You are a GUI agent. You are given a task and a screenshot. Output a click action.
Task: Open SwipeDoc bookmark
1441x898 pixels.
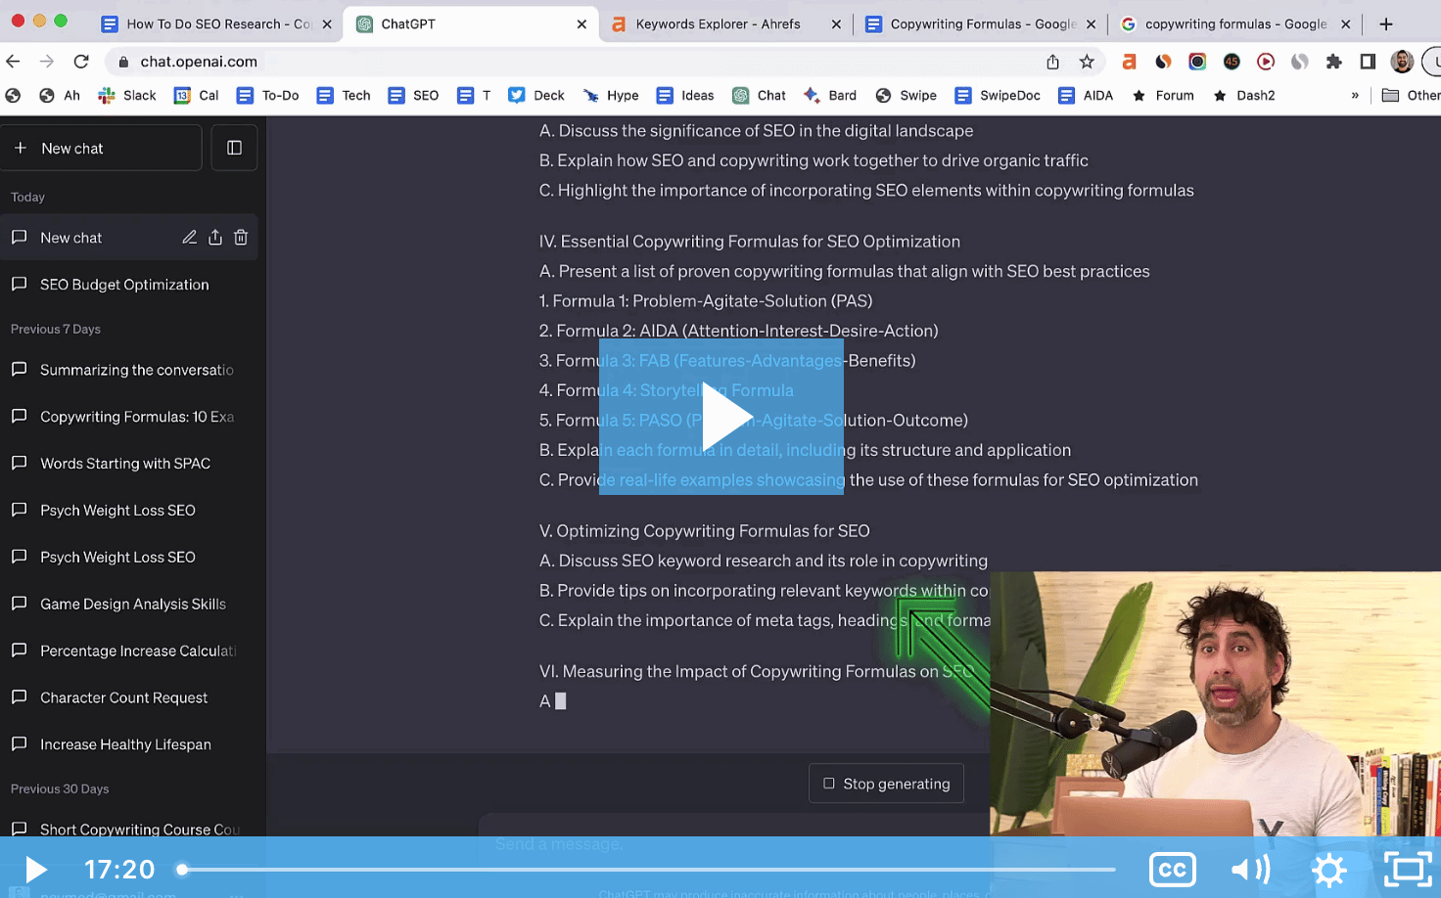point(998,95)
